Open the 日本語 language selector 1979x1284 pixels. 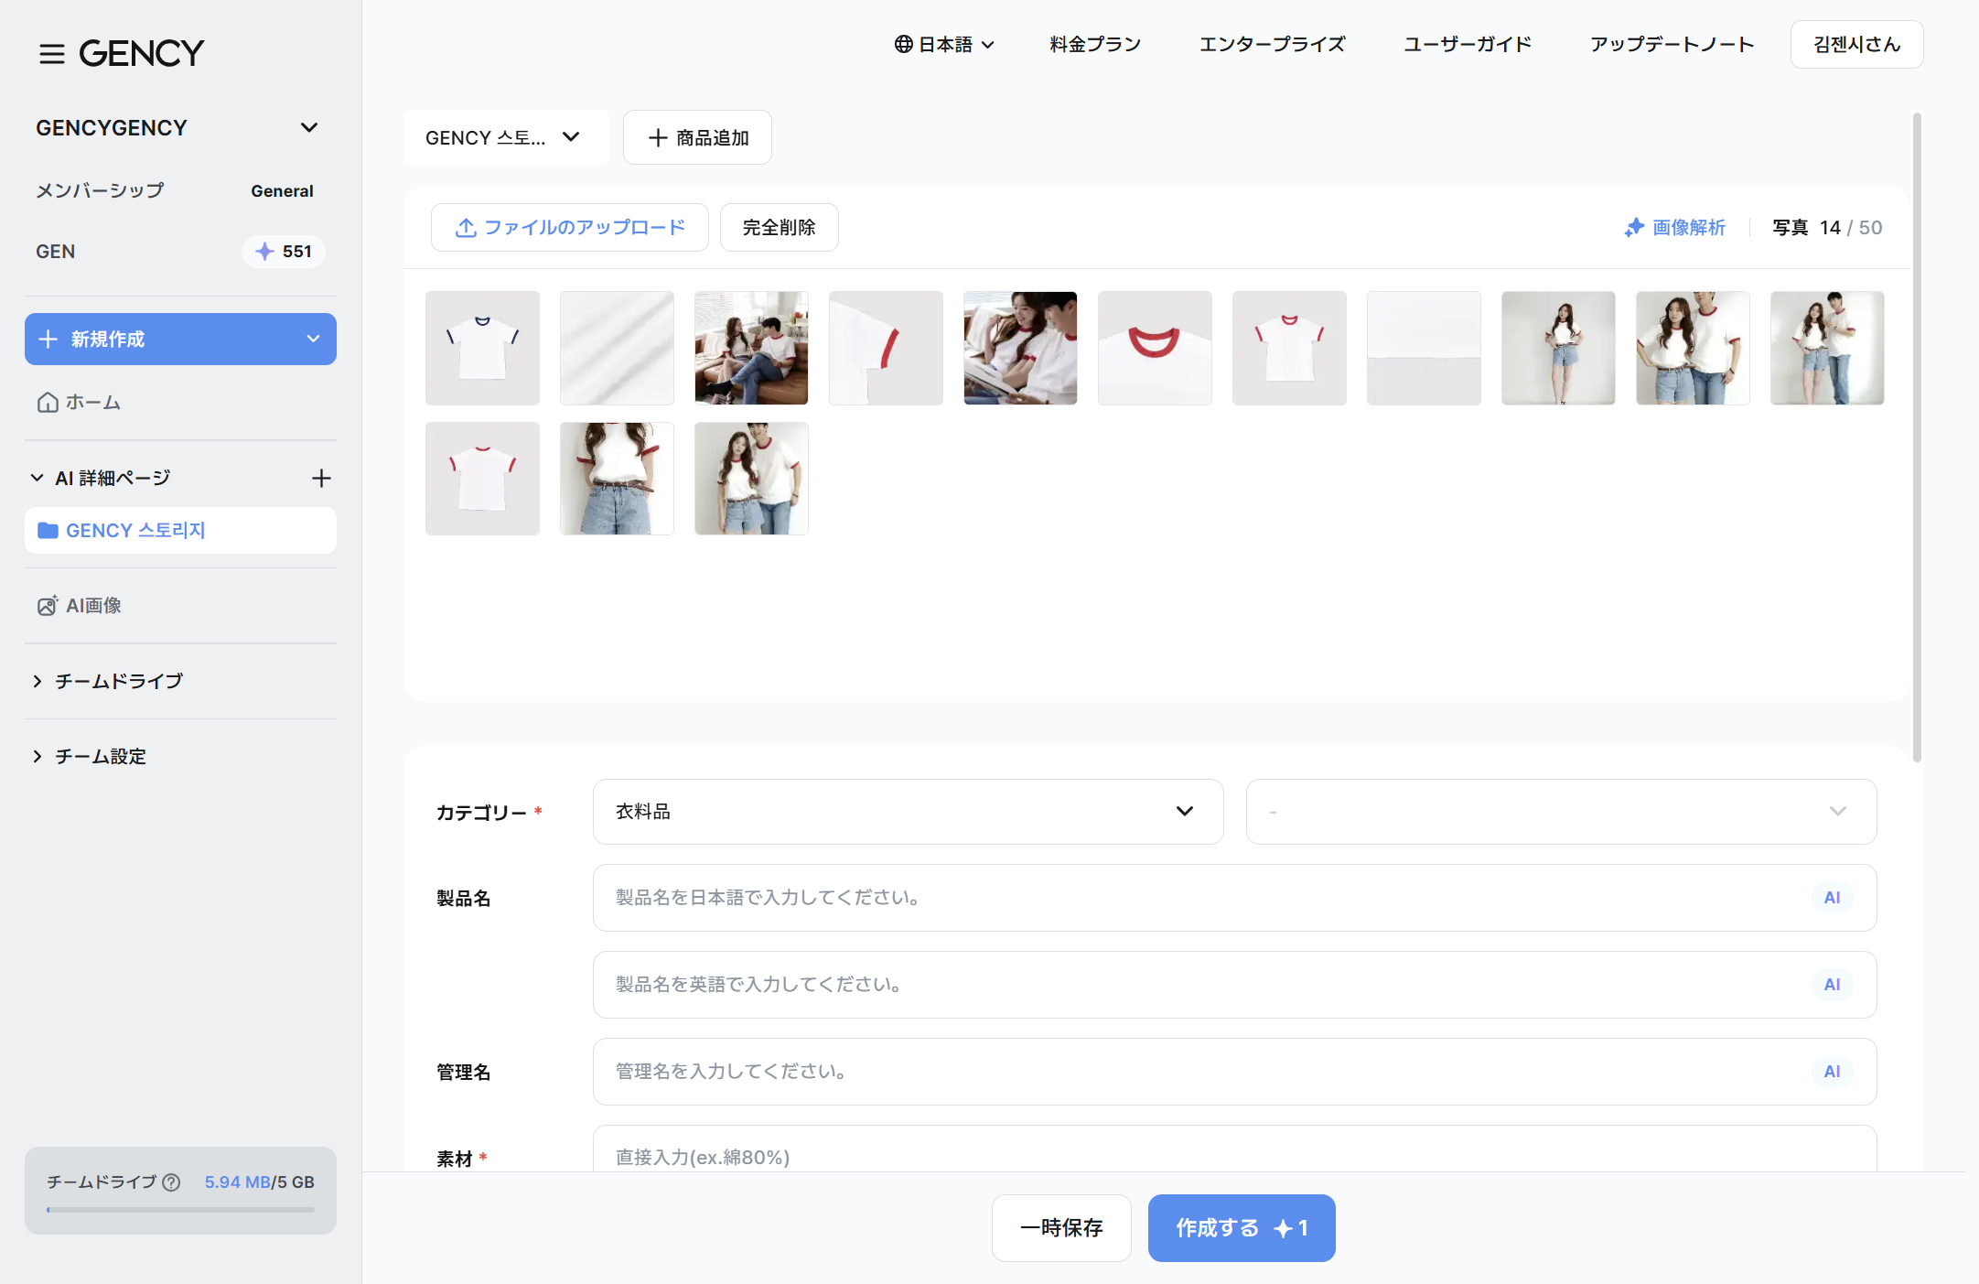click(x=944, y=44)
